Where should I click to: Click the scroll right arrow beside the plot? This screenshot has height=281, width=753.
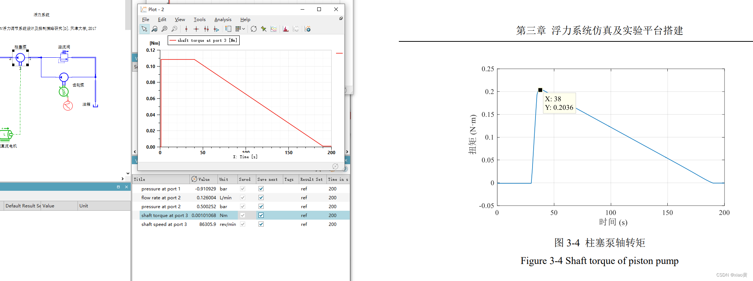(x=347, y=152)
